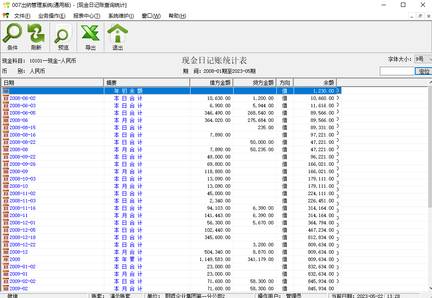Minimize the inner child window

[x=412, y=16]
